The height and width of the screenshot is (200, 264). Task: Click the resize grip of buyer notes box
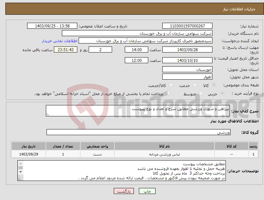pyautogui.click(x=19, y=179)
